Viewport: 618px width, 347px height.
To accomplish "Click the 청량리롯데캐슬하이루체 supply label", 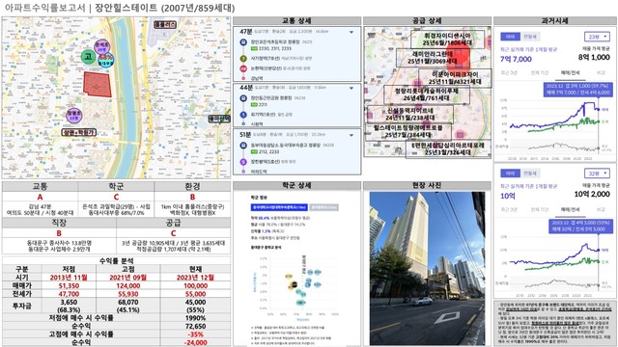I will coord(427,94).
